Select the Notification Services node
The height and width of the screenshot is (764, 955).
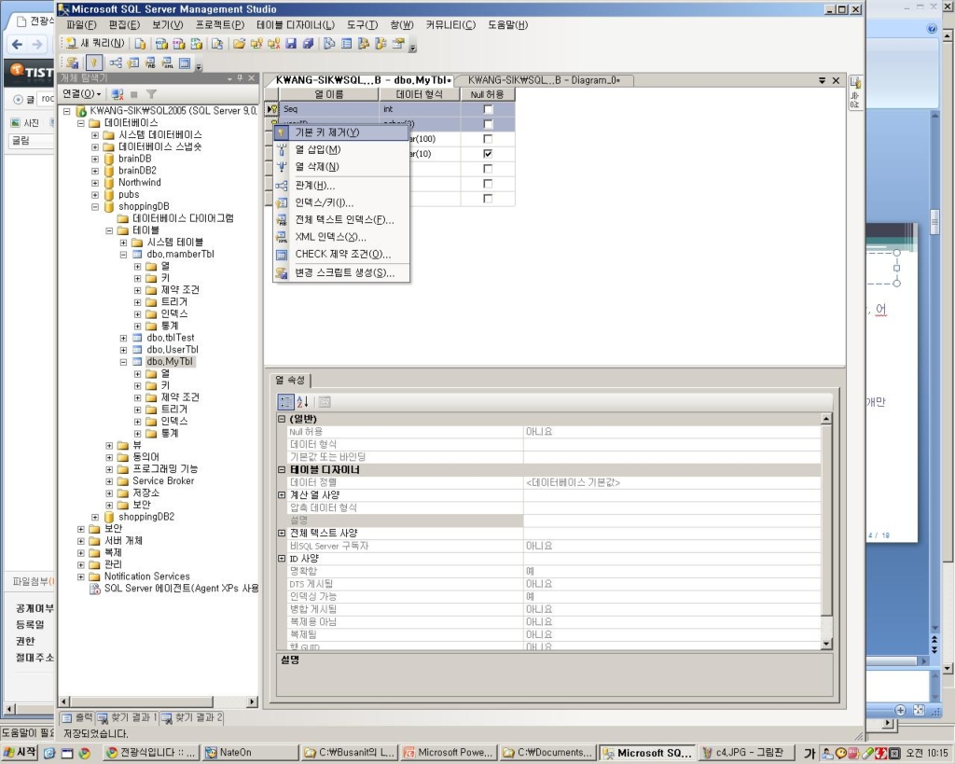coord(146,576)
